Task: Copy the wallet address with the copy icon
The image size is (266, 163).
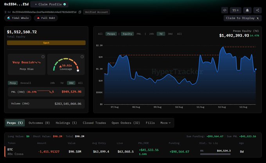Action: pos(80,12)
